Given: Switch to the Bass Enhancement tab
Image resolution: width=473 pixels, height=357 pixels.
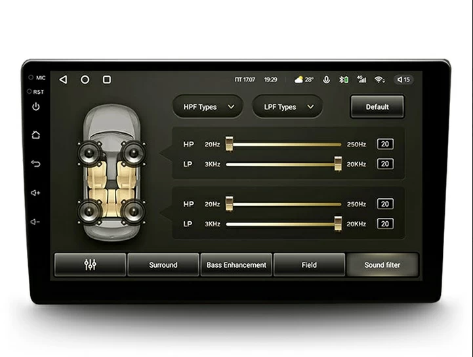Looking at the screenshot, I should coord(236,264).
